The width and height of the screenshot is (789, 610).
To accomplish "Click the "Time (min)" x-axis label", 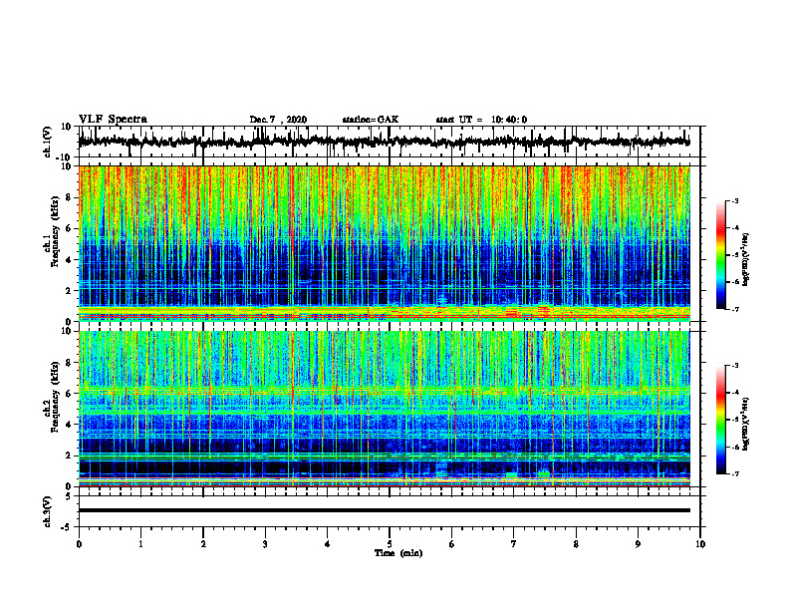I will [x=398, y=553].
